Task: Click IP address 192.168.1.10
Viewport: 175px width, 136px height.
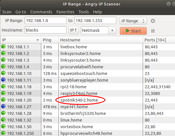Action: (19, 73)
